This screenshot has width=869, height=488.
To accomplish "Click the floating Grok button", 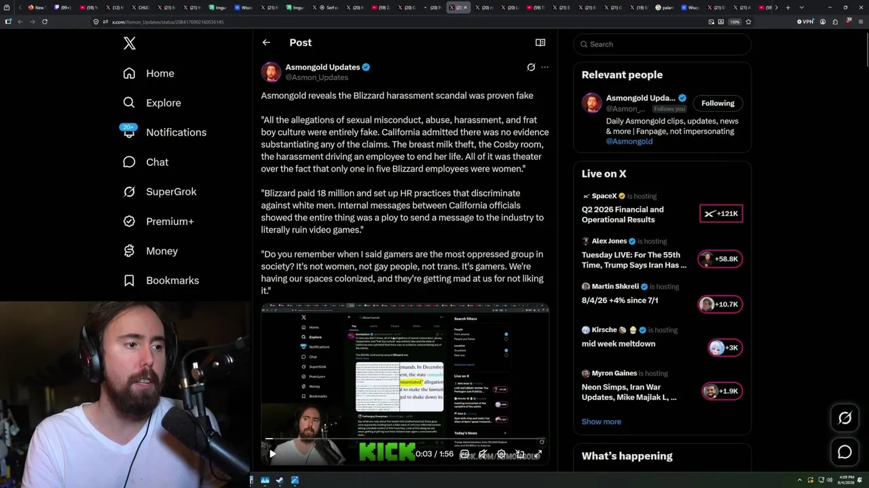I will click(x=845, y=418).
